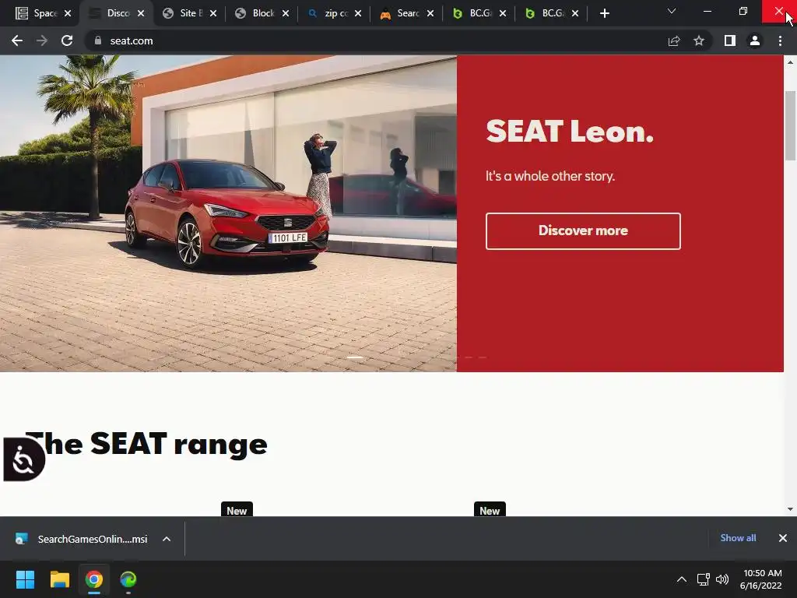This screenshot has width=797, height=598.
Task: Reload the seat.com page
Action: [67, 40]
